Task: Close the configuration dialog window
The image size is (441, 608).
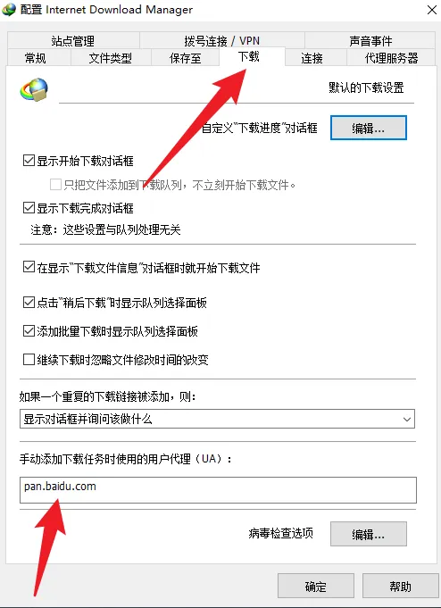Action: (x=432, y=10)
